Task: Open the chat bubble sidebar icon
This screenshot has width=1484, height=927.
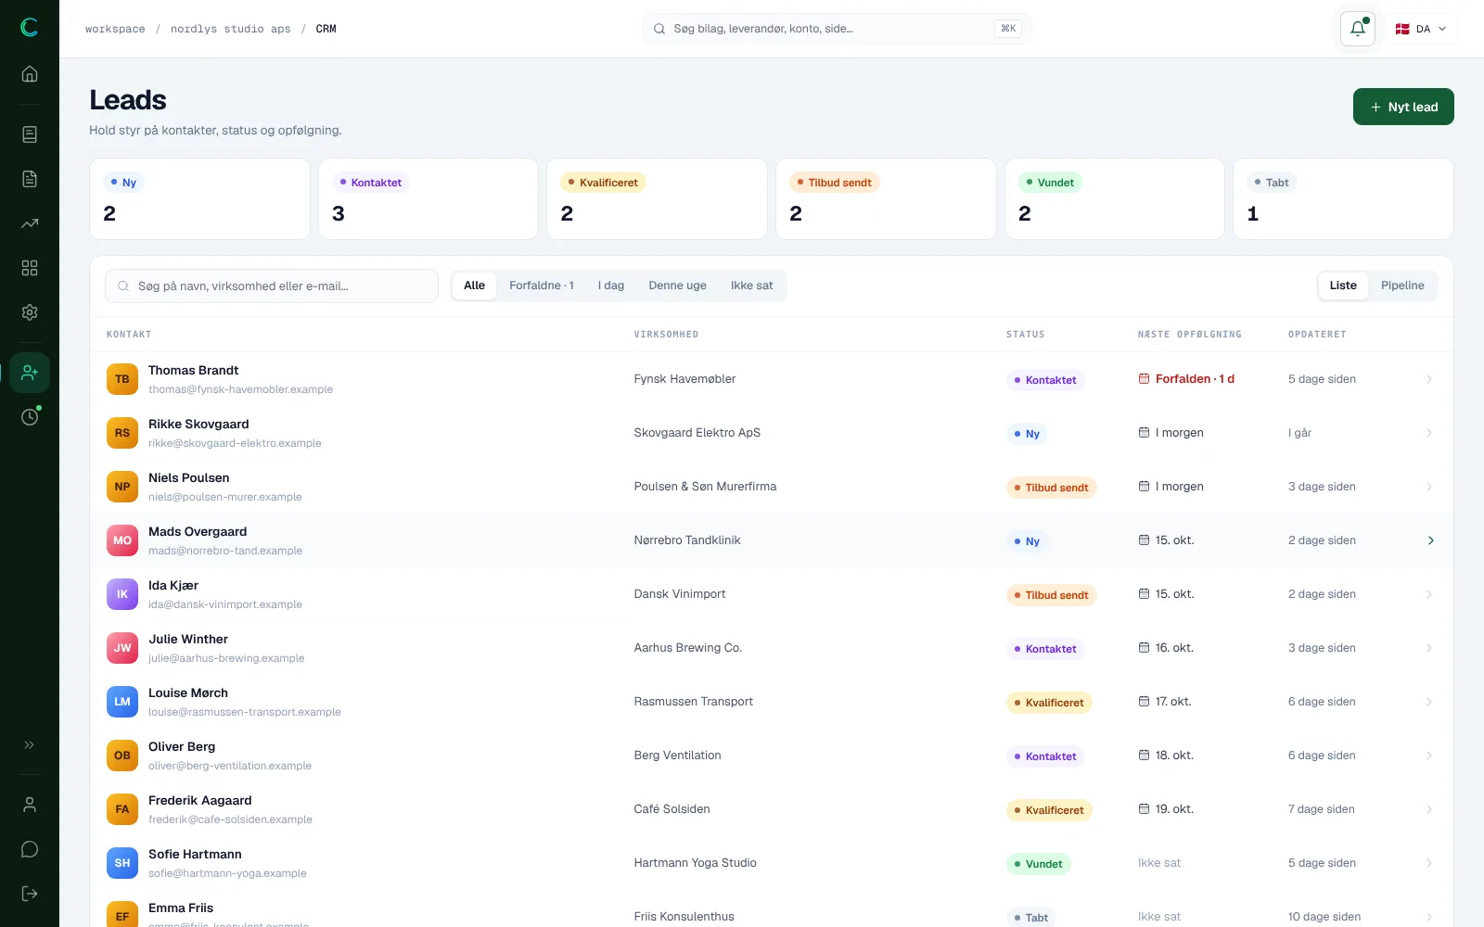Action: 30,849
